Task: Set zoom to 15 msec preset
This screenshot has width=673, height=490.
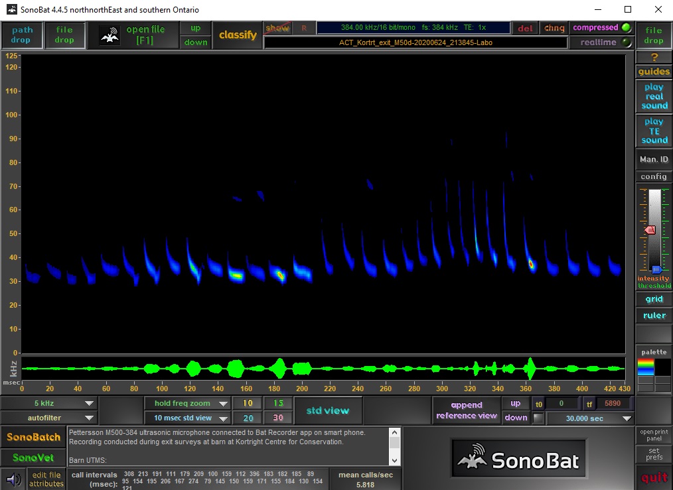Action: pyautogui.click(x=278, y=403)
